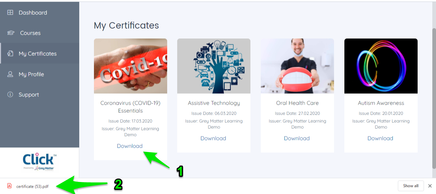This screenshot has width=436, height=194.
Task: Click the PDF icon of certificate (53).pdf
Action: (10, 186)
